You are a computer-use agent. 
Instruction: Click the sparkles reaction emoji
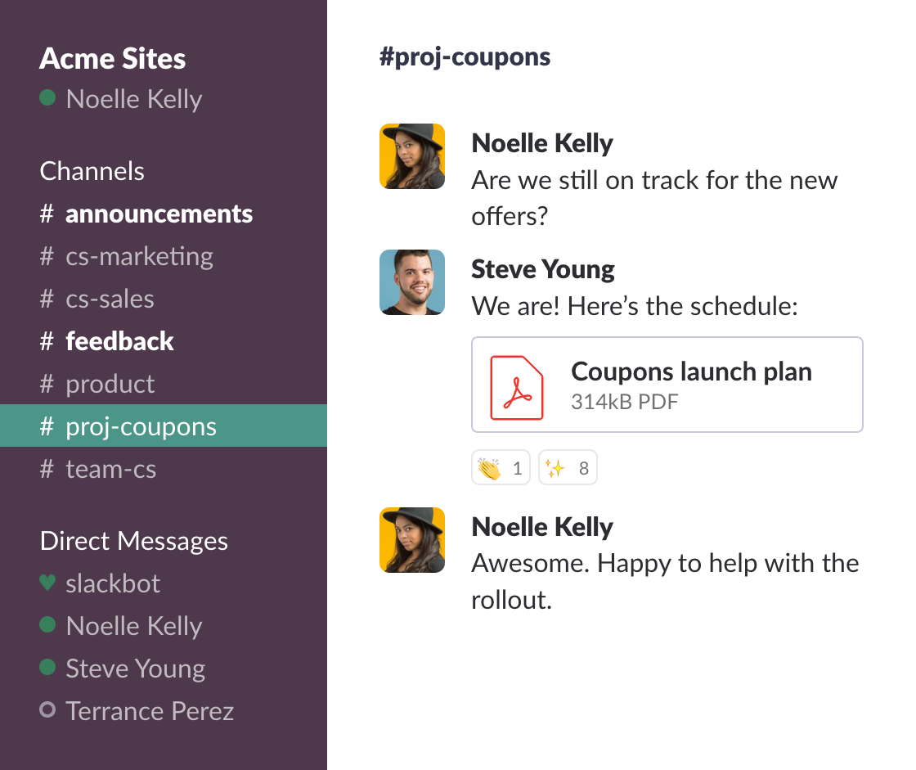tap(555, 468)
